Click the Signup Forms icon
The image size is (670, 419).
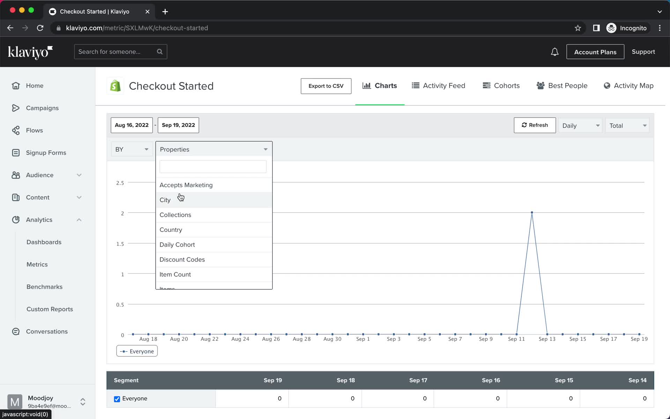(x=16, y=153)
